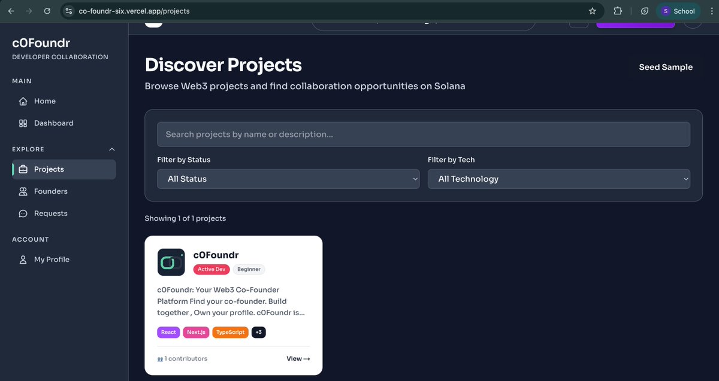
Task: Open My Profile in the sidebar
Action: click(64, 260)
